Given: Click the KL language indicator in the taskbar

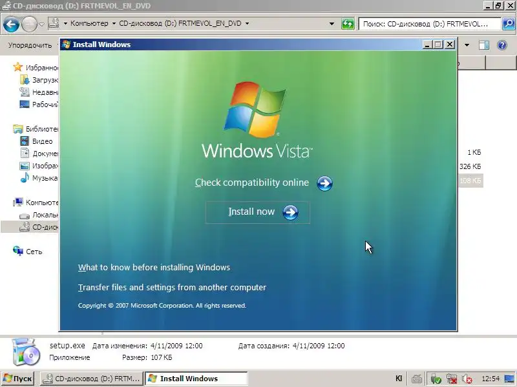Looking at the screenshot, I should click(x=399, y=379).
